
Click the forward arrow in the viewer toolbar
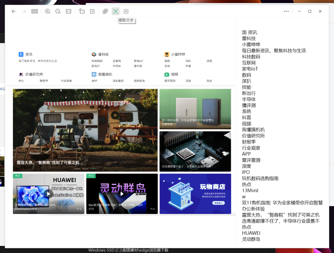24,11
